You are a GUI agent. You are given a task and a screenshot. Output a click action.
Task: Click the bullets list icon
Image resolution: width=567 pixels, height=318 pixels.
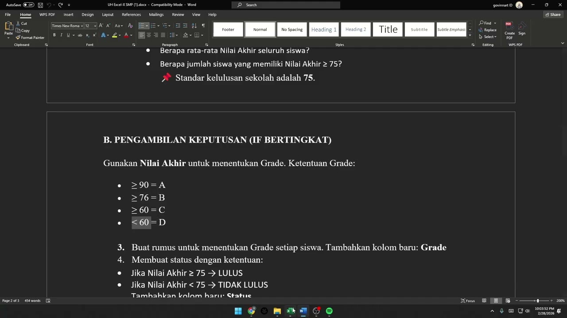(x=142, y=26)
